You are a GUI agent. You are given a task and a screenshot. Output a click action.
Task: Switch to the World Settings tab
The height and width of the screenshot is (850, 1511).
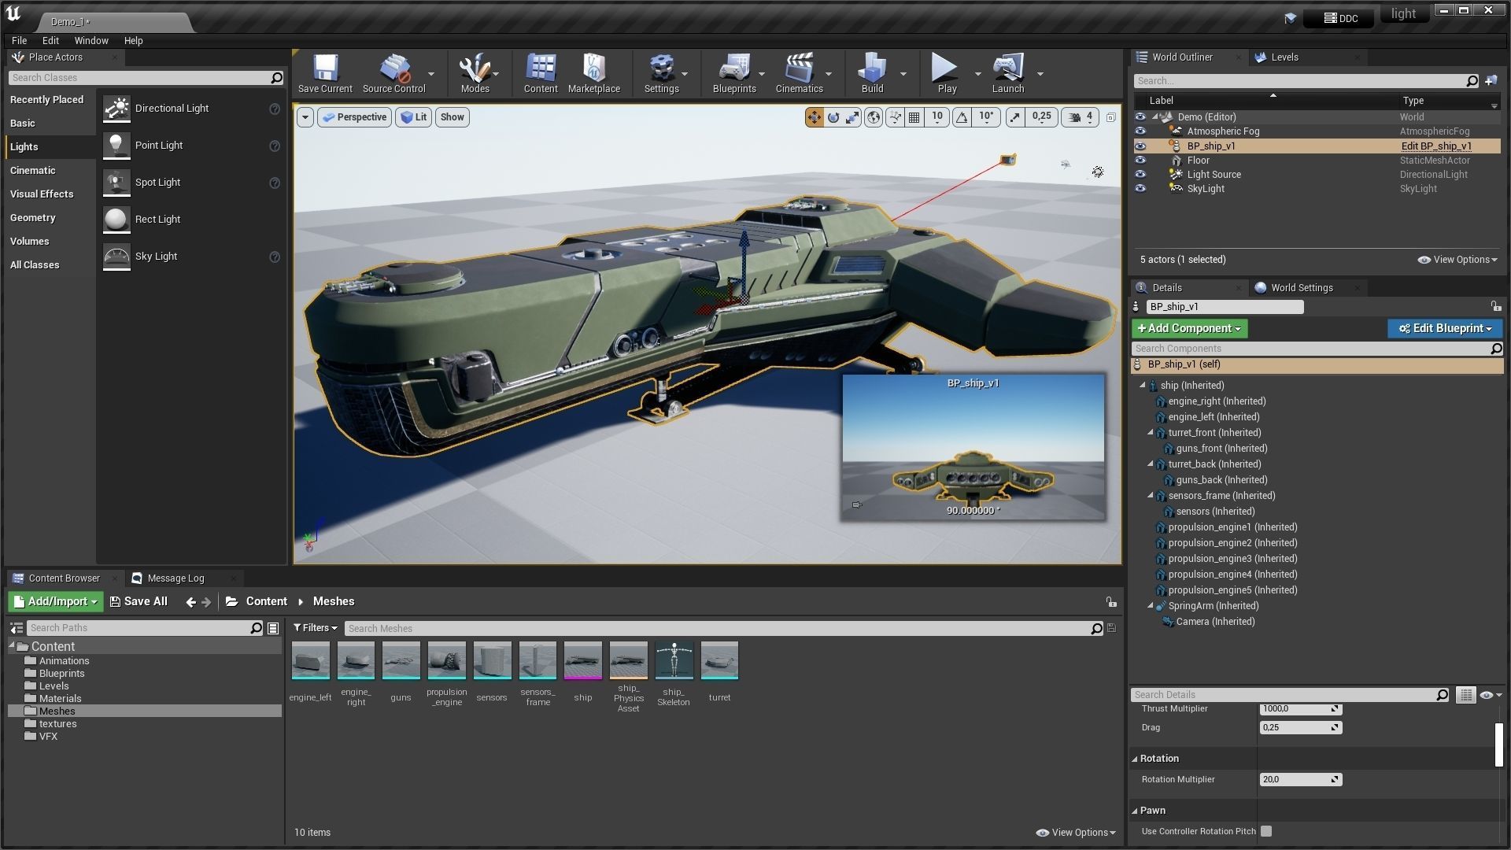click(x=1302, y=288)
